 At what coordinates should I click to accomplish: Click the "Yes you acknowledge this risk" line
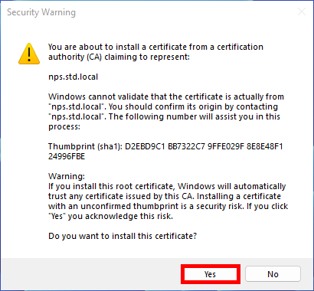point(110,216)
